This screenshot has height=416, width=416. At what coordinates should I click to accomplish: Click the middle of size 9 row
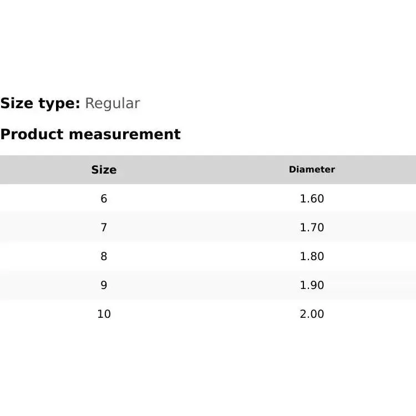(208, 285)
